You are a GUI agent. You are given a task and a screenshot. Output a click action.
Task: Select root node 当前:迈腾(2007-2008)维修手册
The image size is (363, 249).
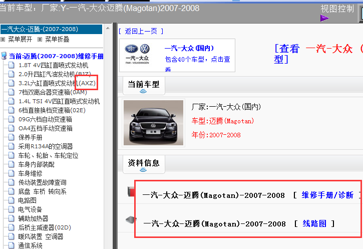pyautogui.click(x=56, y=56)
